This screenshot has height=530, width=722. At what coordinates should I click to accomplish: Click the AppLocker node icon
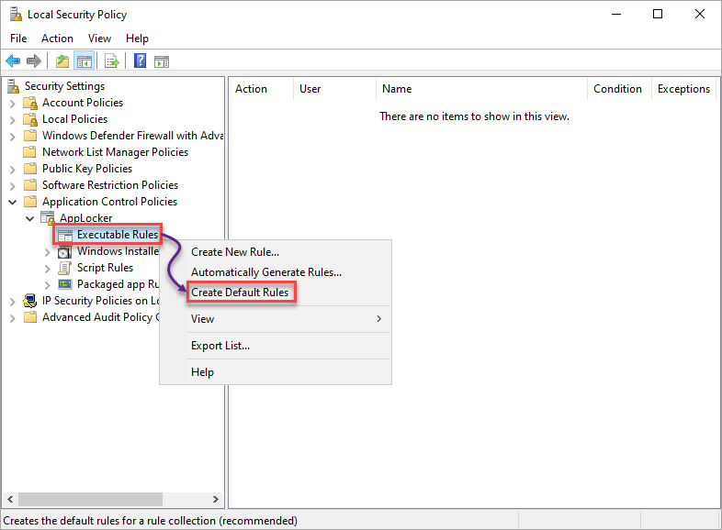point(48,218)
